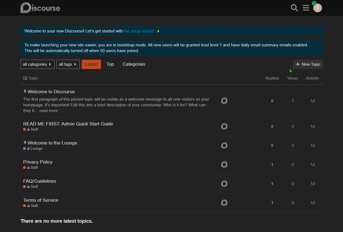
Task: Open the user avatar menu
Action: click(318, 8)
